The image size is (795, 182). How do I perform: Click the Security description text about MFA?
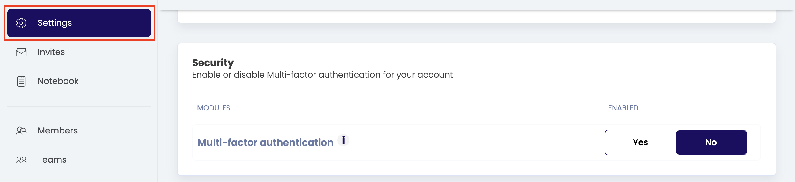click(322, 75)
